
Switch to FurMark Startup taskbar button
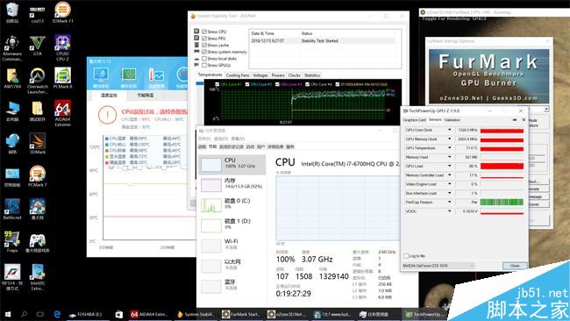pyautogui.click(x=241, y=314)
